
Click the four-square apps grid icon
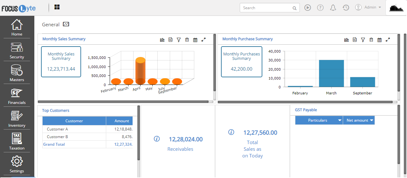[57, 7]
